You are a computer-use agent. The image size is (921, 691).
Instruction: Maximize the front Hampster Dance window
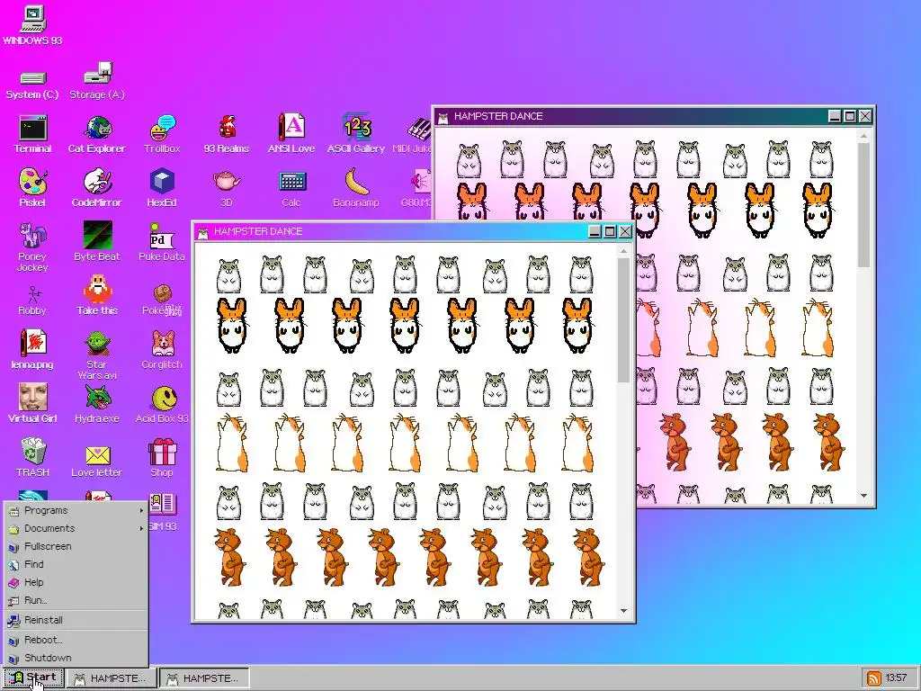(x=610, y=231)
